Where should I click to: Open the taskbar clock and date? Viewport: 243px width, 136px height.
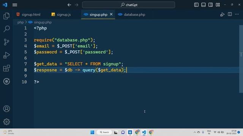click(231, 132)
